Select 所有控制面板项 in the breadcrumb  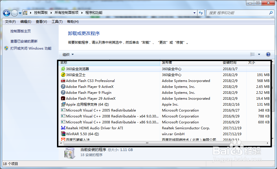coord(66,13)
